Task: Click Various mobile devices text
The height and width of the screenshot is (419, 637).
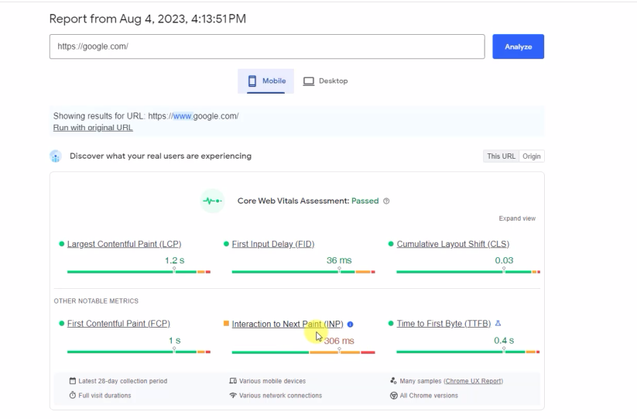Action: 272,381
